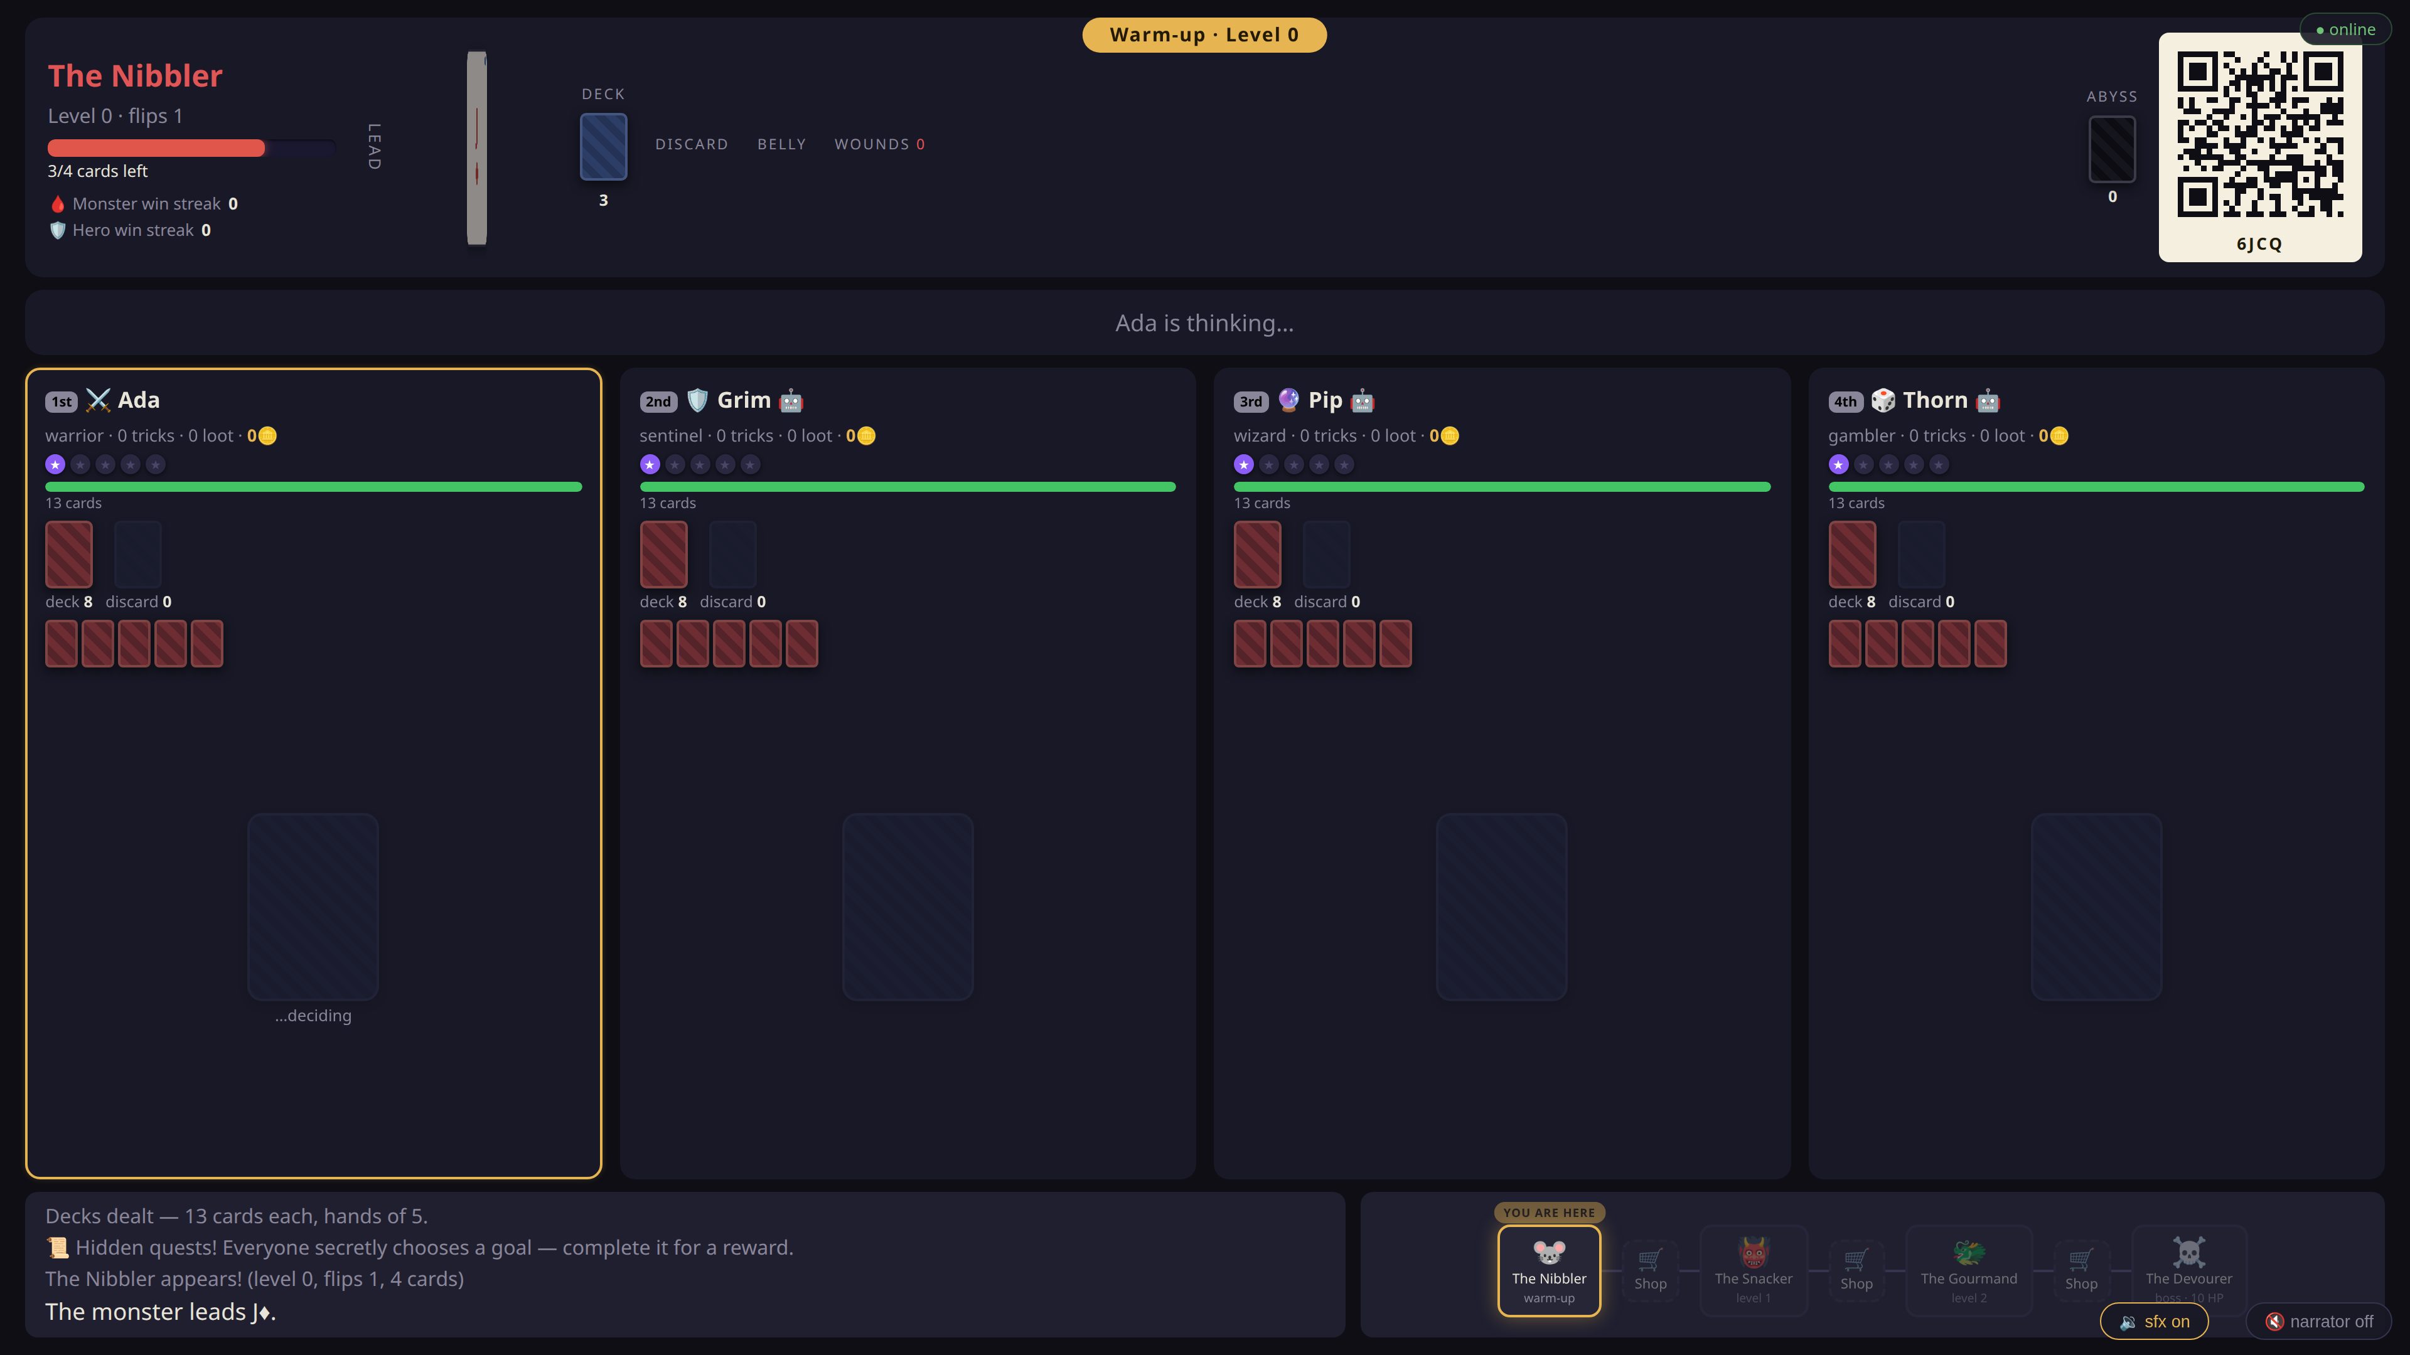
Task: Click Pip's robot bot icon
Action: click(x=1362, y=400)
